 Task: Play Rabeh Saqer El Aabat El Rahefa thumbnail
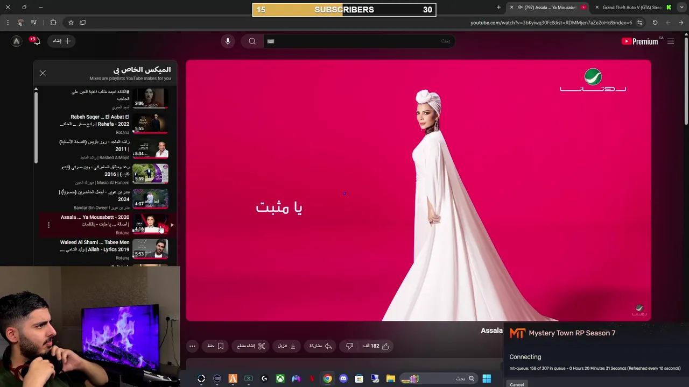click(150, 124)
